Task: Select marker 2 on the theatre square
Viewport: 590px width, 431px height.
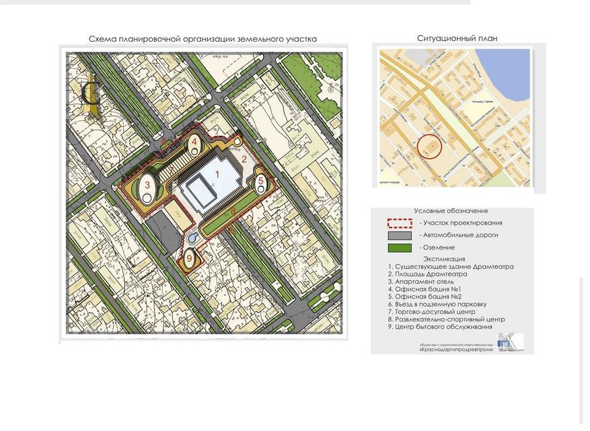Action: (x=244, y=159)
